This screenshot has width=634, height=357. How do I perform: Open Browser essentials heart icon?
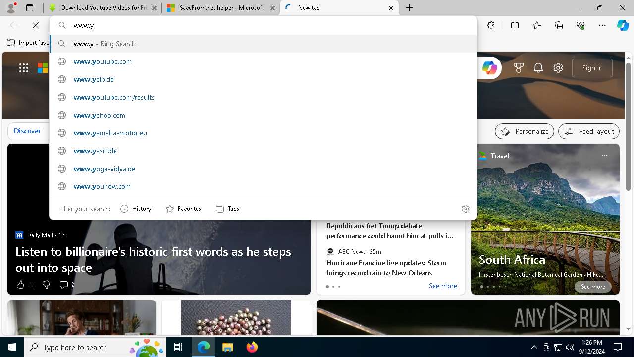click(581, 25)
